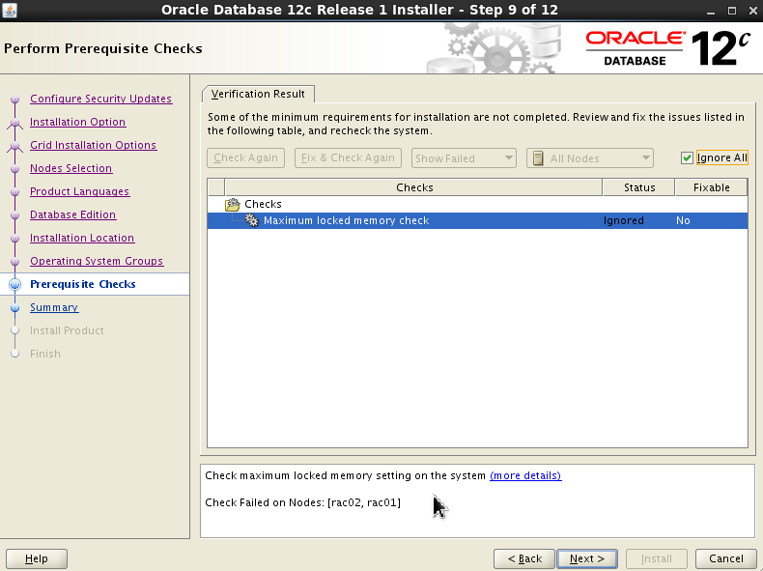Screen dimensions: 763x571
Task: Go back with the Back button
Action: (x=524, y=558)
